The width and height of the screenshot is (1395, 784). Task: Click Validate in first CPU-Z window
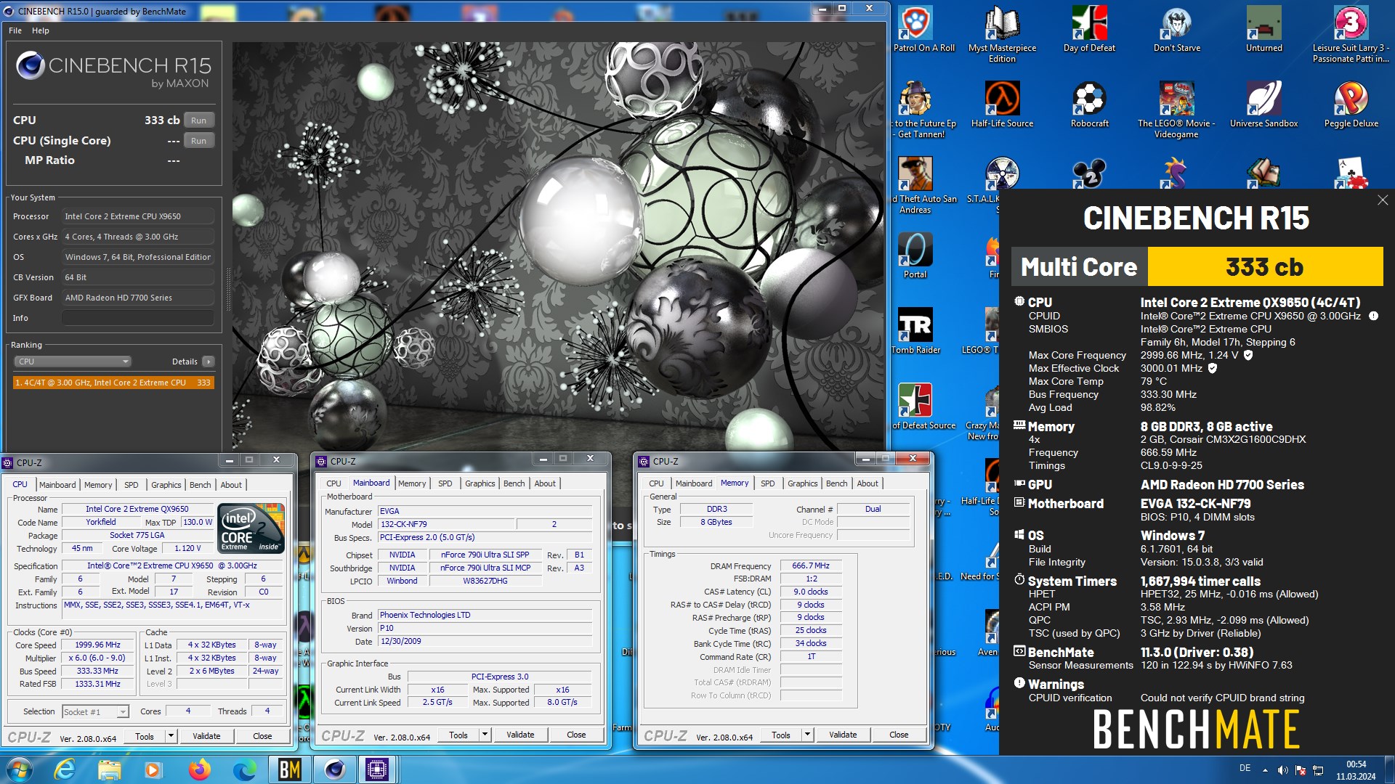[206, 736]
